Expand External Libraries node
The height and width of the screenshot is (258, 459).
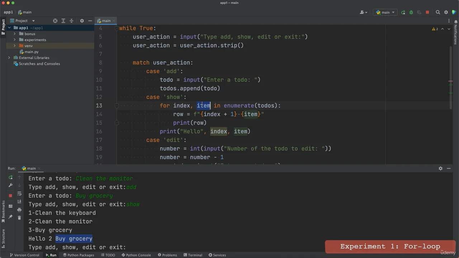9,58
